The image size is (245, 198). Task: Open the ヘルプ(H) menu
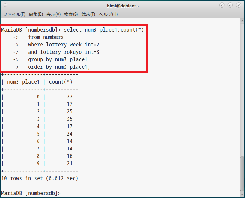[x=108, y=14]
